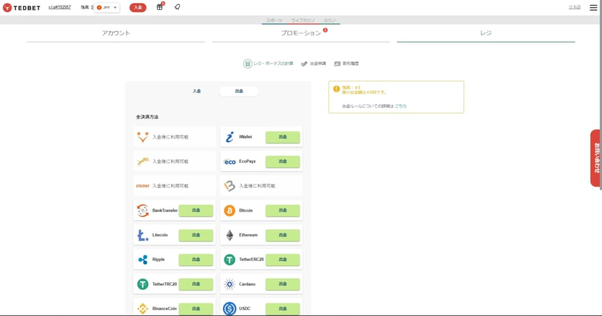The width and height of the screenshot is (602, 316).
Task: Select the アカウント tab
Action: point(116,33)
